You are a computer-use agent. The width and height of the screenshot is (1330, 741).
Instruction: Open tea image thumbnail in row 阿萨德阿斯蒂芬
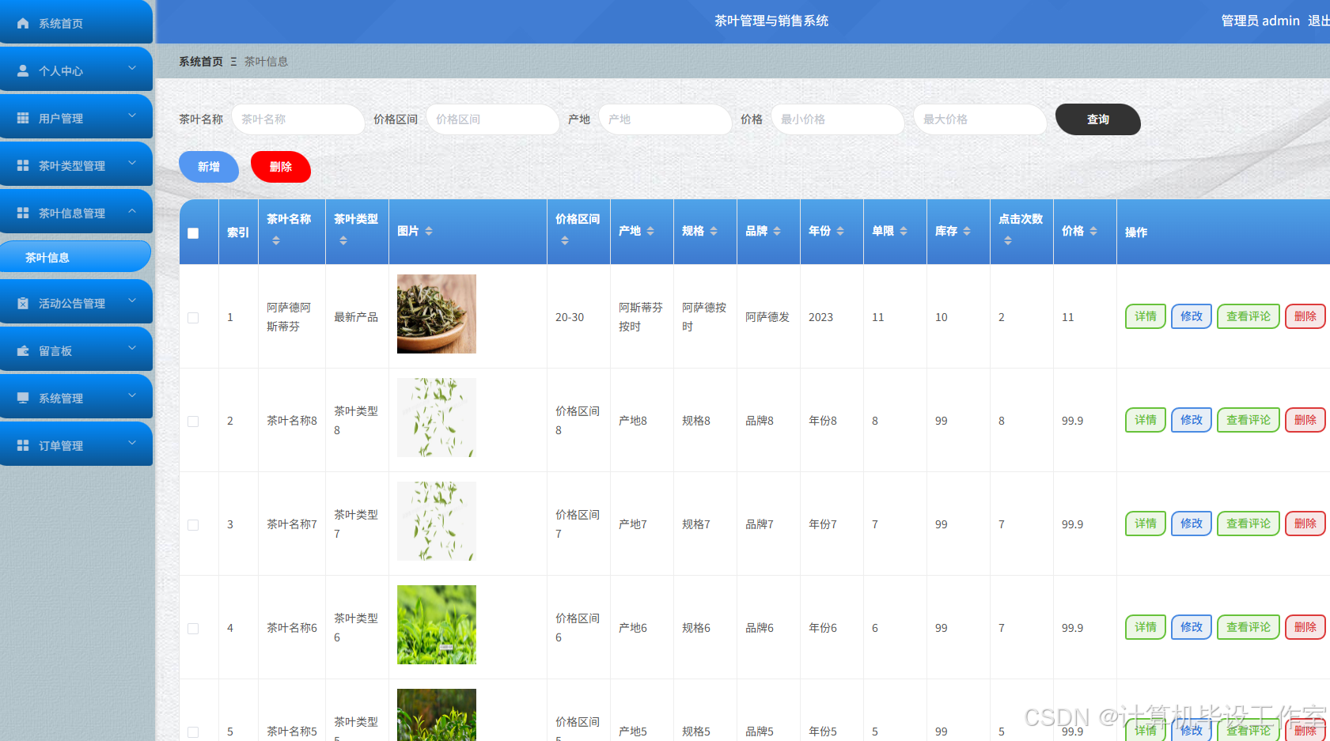click(x=437, y=314)
